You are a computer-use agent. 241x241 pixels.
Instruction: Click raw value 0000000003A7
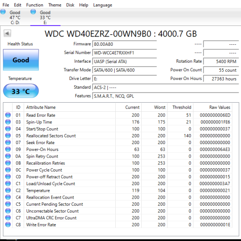click(x=215, y=184)
